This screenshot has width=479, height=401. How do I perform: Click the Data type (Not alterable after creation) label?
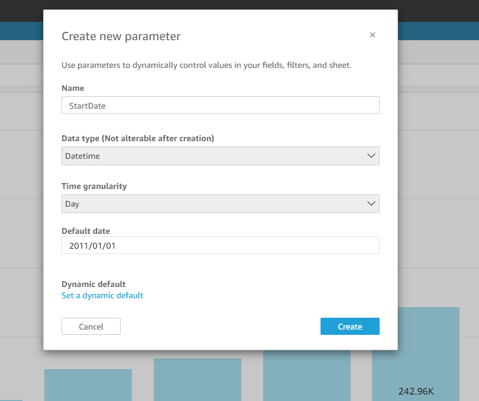pyautogui.click(x=138, y=139)
